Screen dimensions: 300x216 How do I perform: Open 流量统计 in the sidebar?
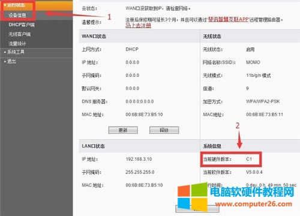[17, 43]
